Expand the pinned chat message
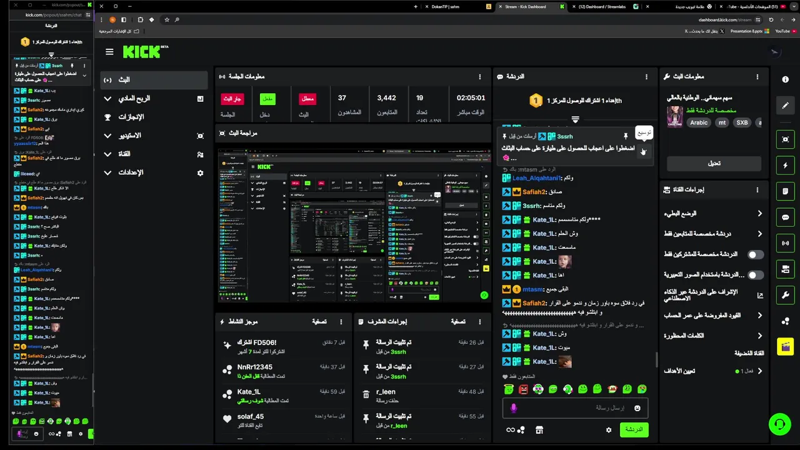 pos(642,152)
